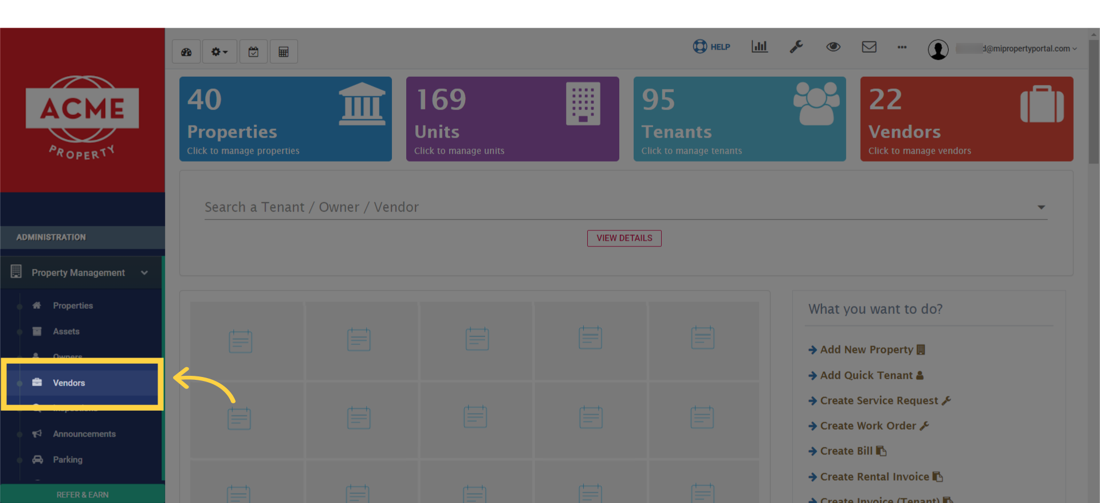Open the envelope messages icon
Viewport: 1100px width, 503px height.
coord(869,47)
